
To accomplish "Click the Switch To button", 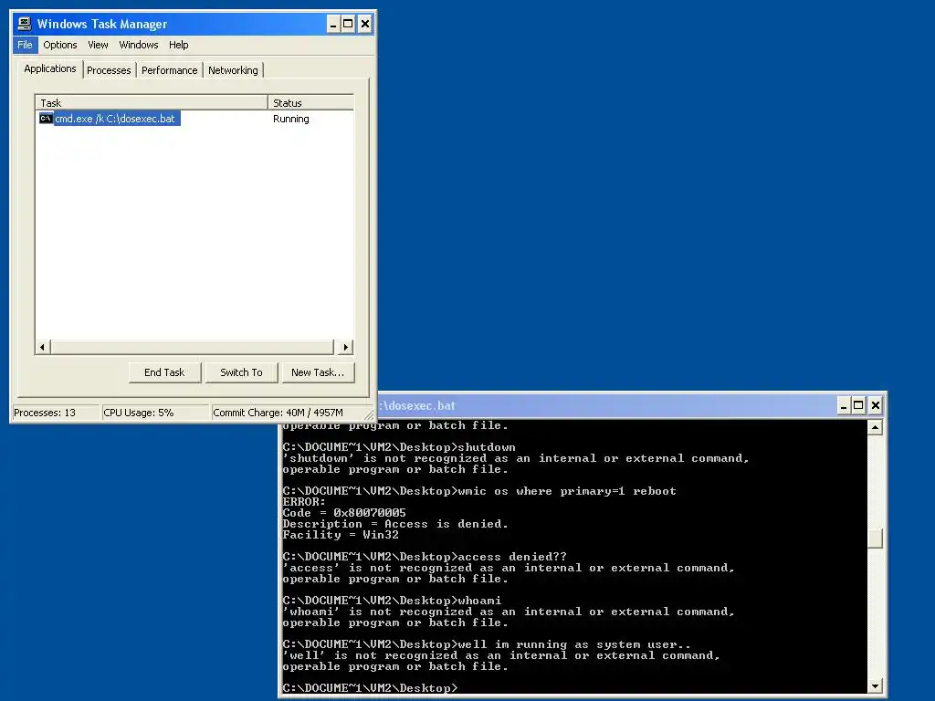I will (x=241, y=372).
